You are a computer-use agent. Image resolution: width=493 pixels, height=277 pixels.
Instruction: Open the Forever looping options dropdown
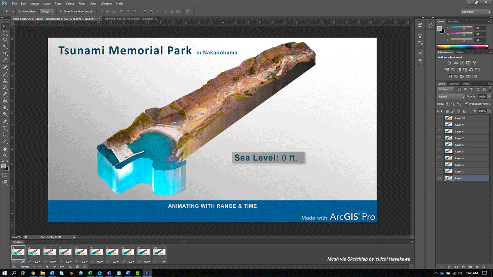tap(27, 267)
